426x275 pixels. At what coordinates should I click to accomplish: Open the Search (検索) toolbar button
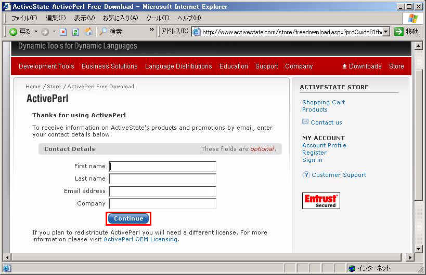pyautogui.click(x=111, y=32)
